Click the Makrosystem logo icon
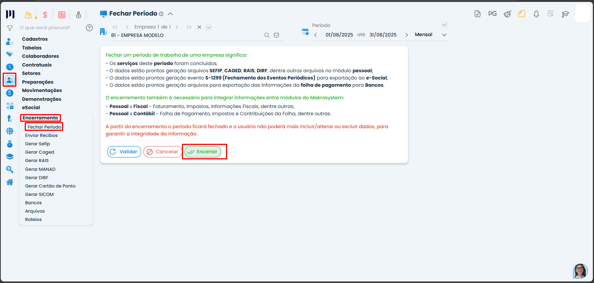Image resolution: width=594 pixels, height=283 pixels. click(10, 14)
